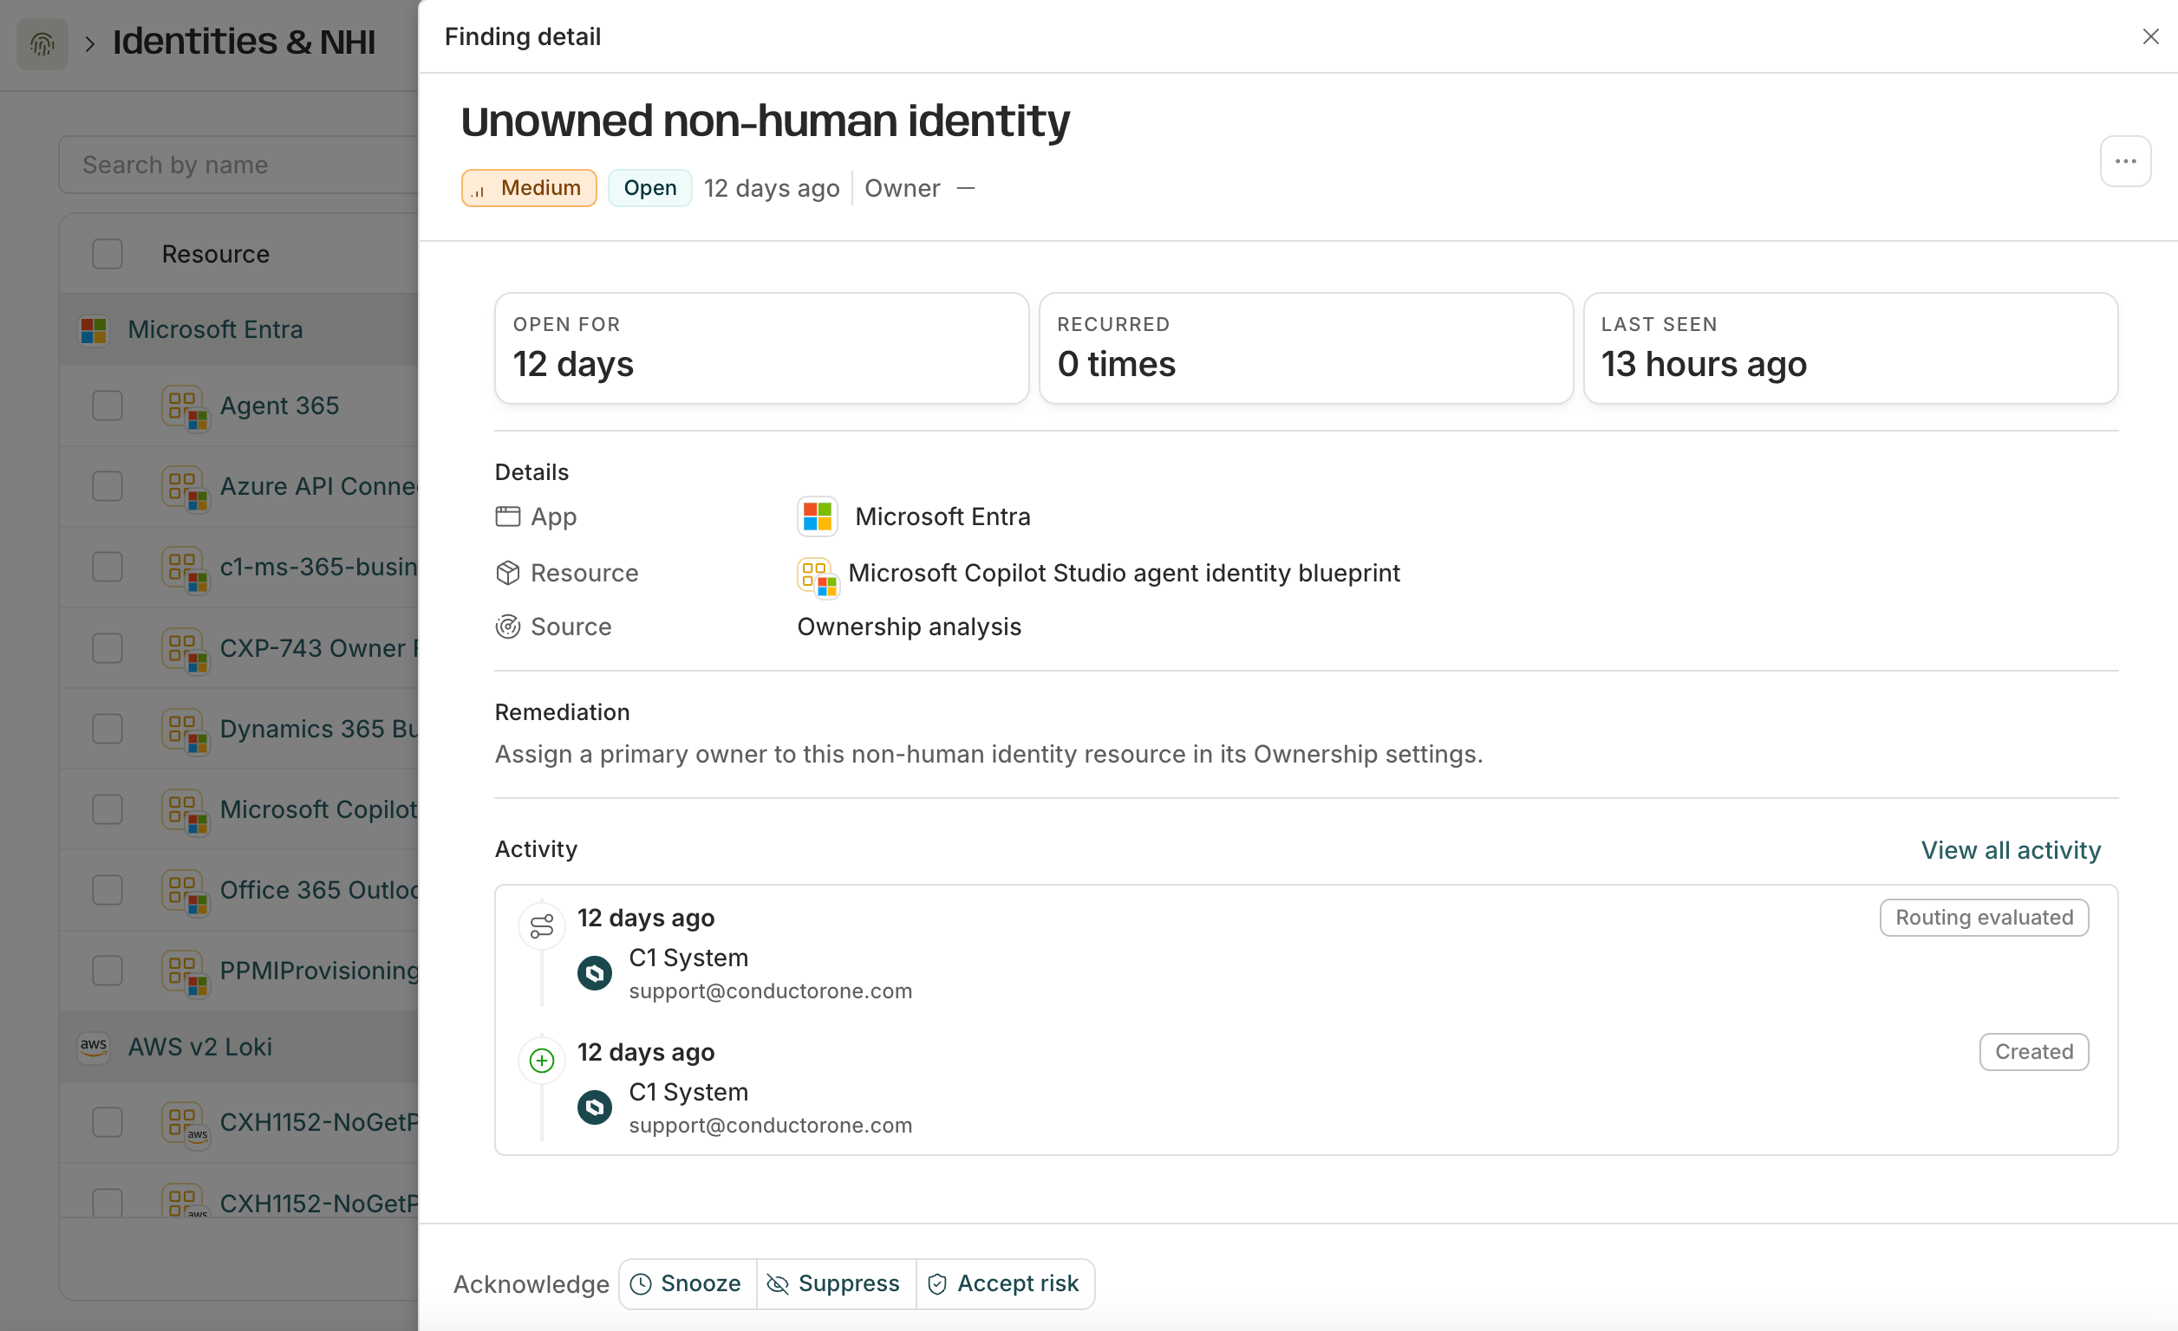The image size is (2178, 1331).
Task: Click the Unowned non-human identity heading
Action: point(766,121)
